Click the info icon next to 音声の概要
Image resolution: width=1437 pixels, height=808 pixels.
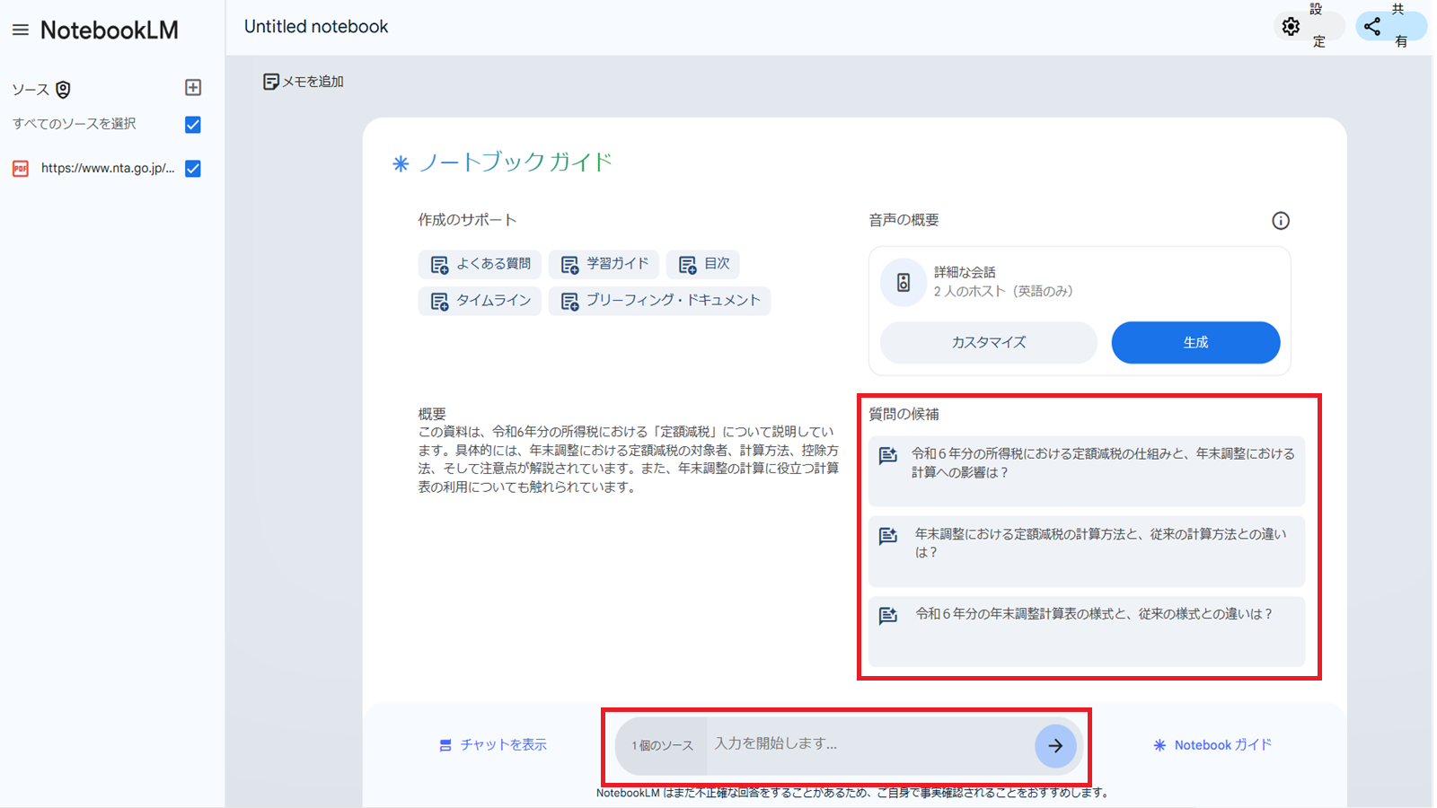1281,221
